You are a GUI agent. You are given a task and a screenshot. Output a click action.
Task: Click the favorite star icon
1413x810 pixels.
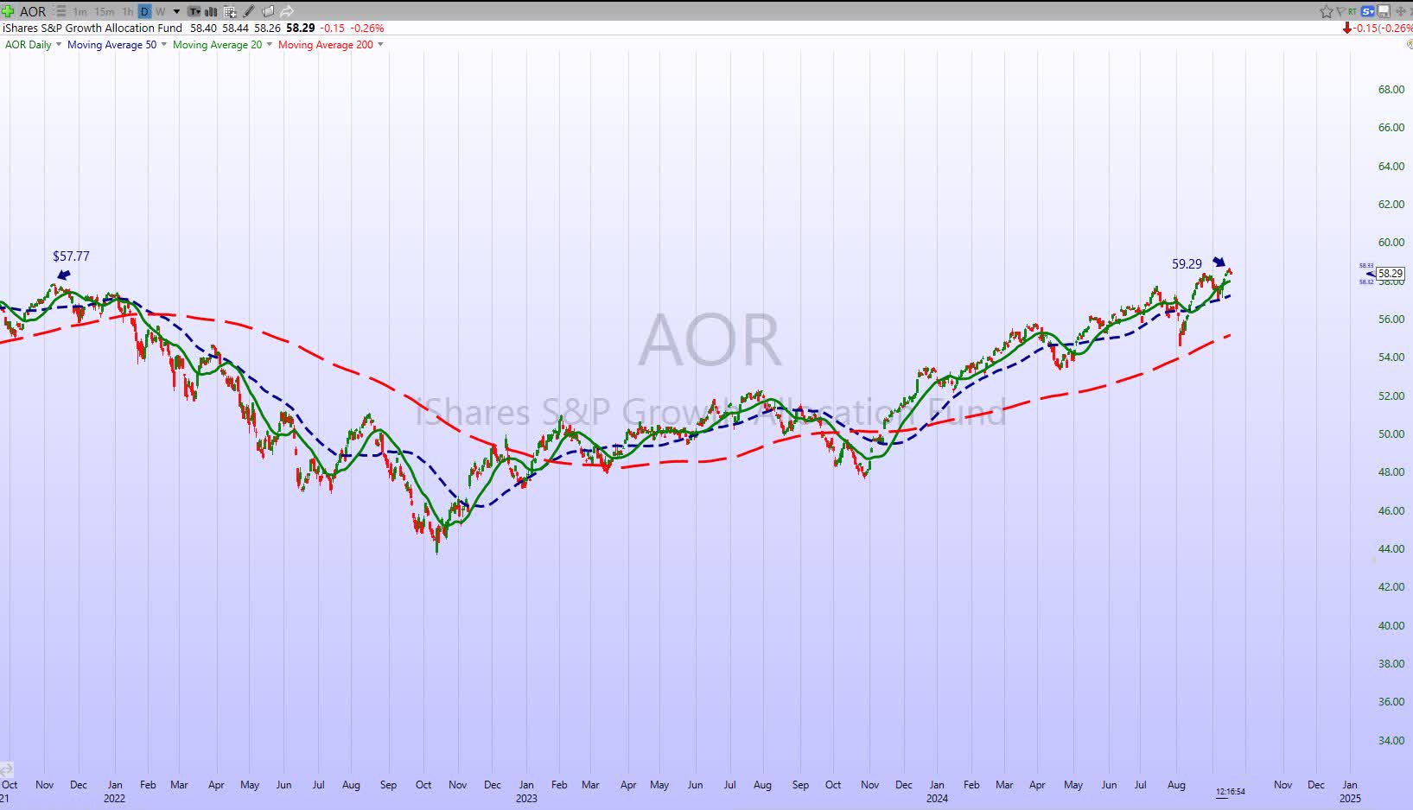(x=1327, y=11)
